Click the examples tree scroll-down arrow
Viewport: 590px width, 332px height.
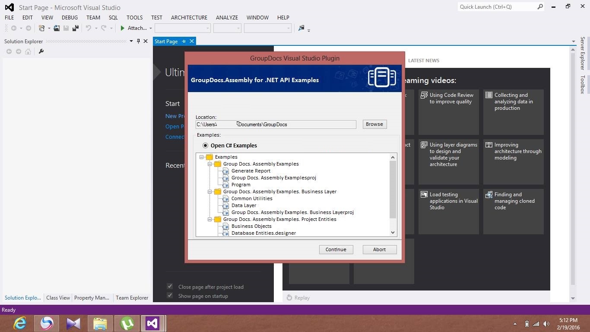(393, 233)
